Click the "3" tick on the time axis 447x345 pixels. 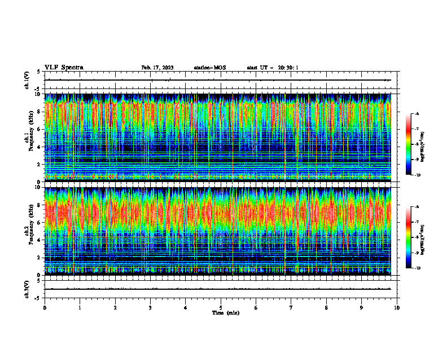click(150, 308)
